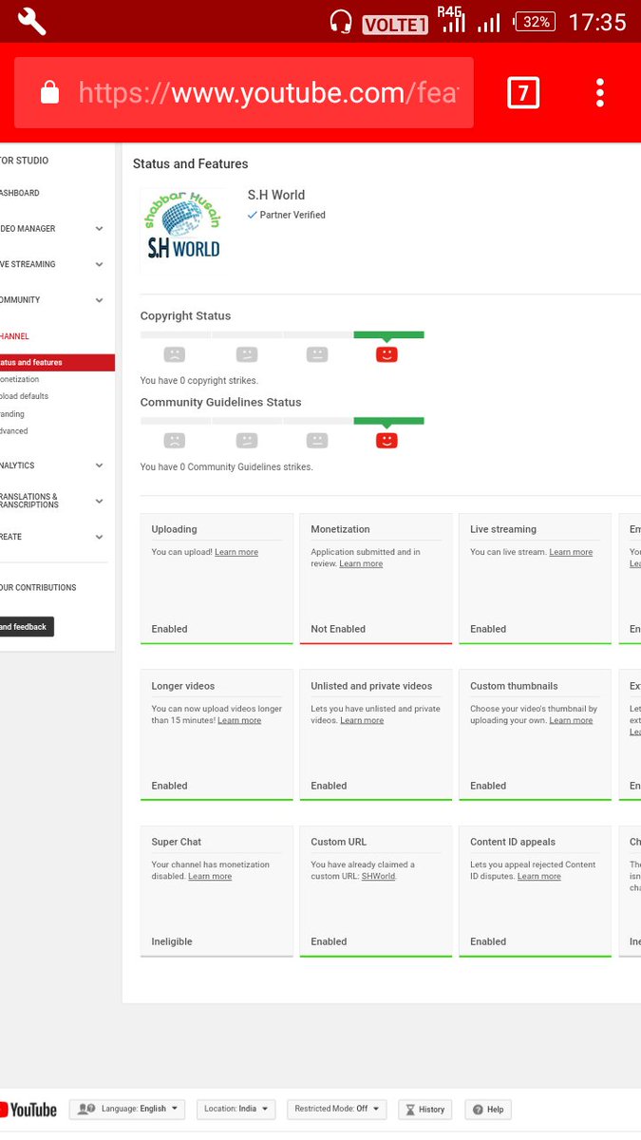This screenshot has height=1140, width=641.
Task: Click Learn more in Unlisted and private videos
Action: 362,721
